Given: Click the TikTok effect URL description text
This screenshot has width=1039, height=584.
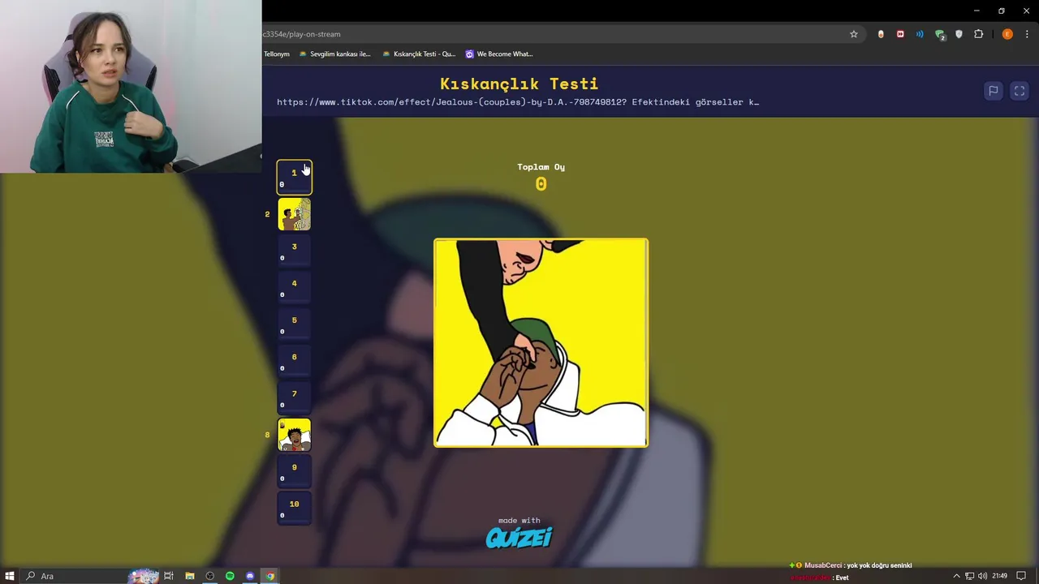Looking at the screenshot, I should pos(518,102).
